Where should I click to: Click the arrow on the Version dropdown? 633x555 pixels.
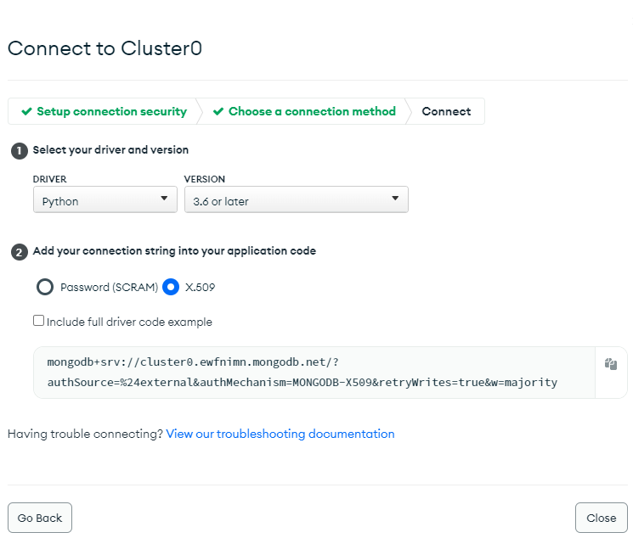coord(395,198)
